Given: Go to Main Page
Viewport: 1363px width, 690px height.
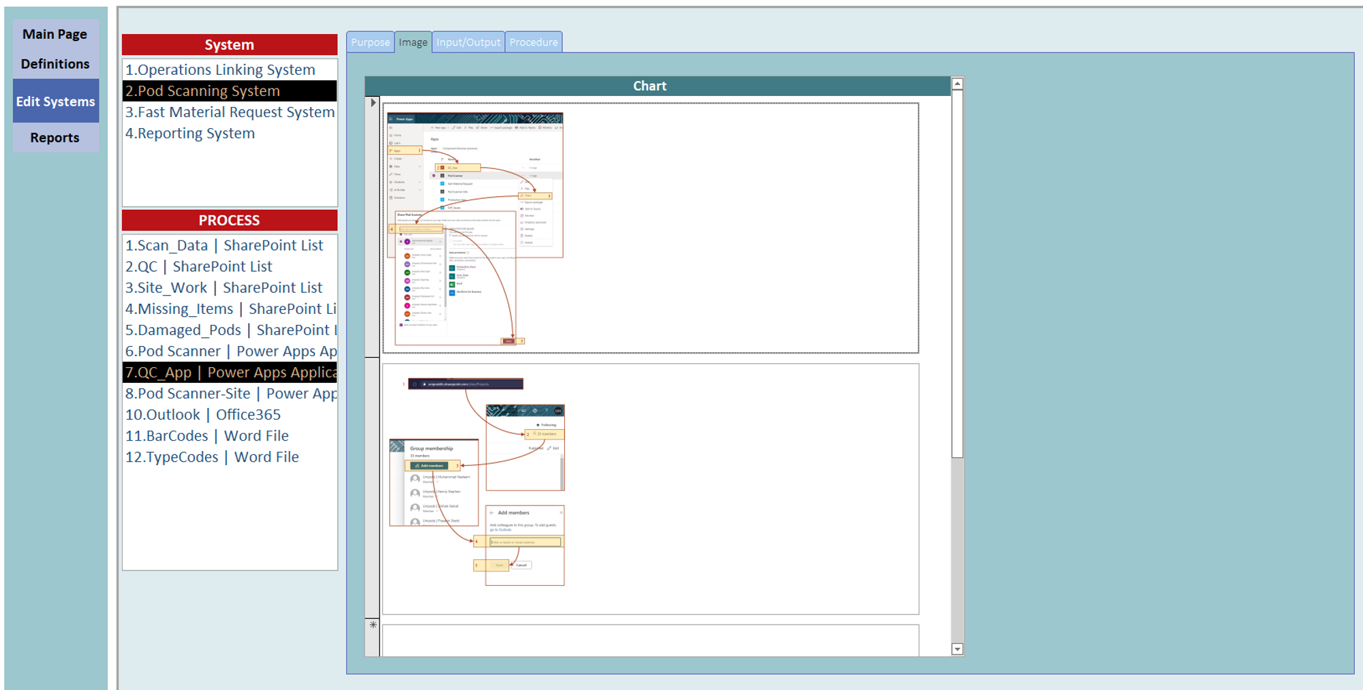Looking at the screenshot, I should [55, 34].
